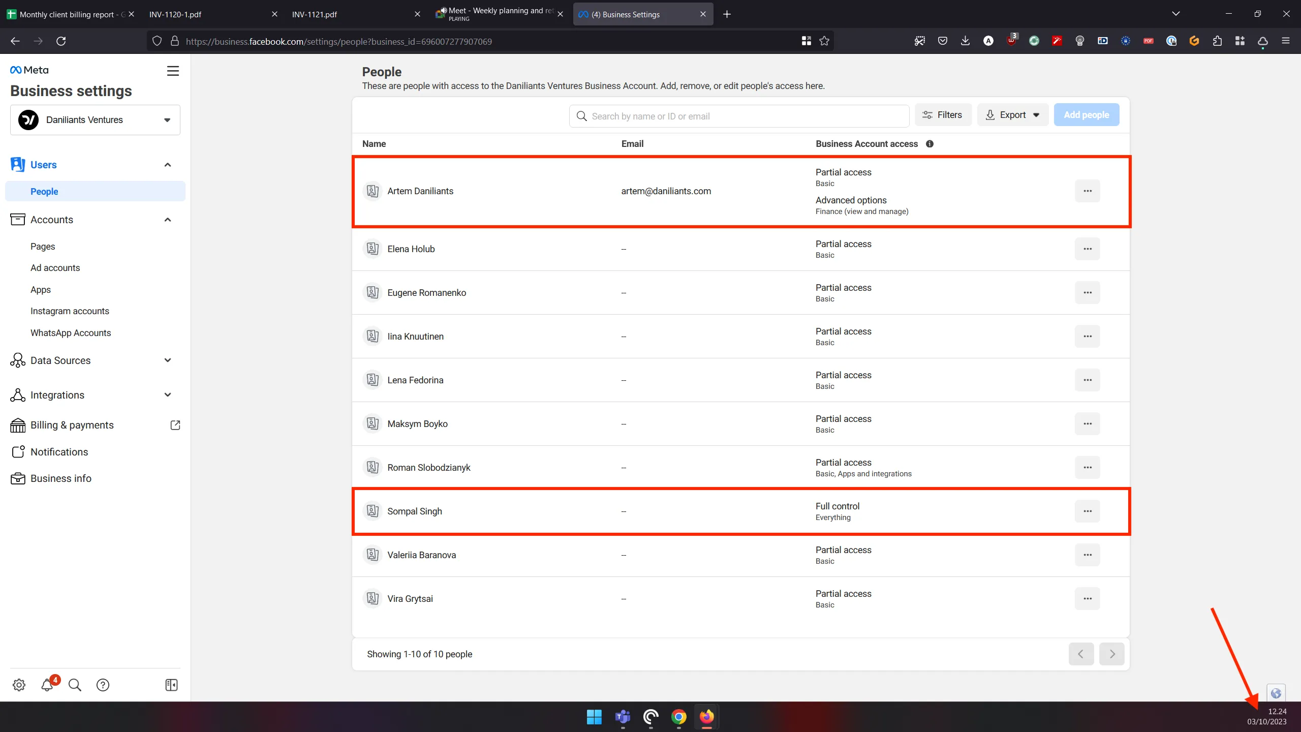Open the Danilants Ventures business account selector

tap(95, 120)
